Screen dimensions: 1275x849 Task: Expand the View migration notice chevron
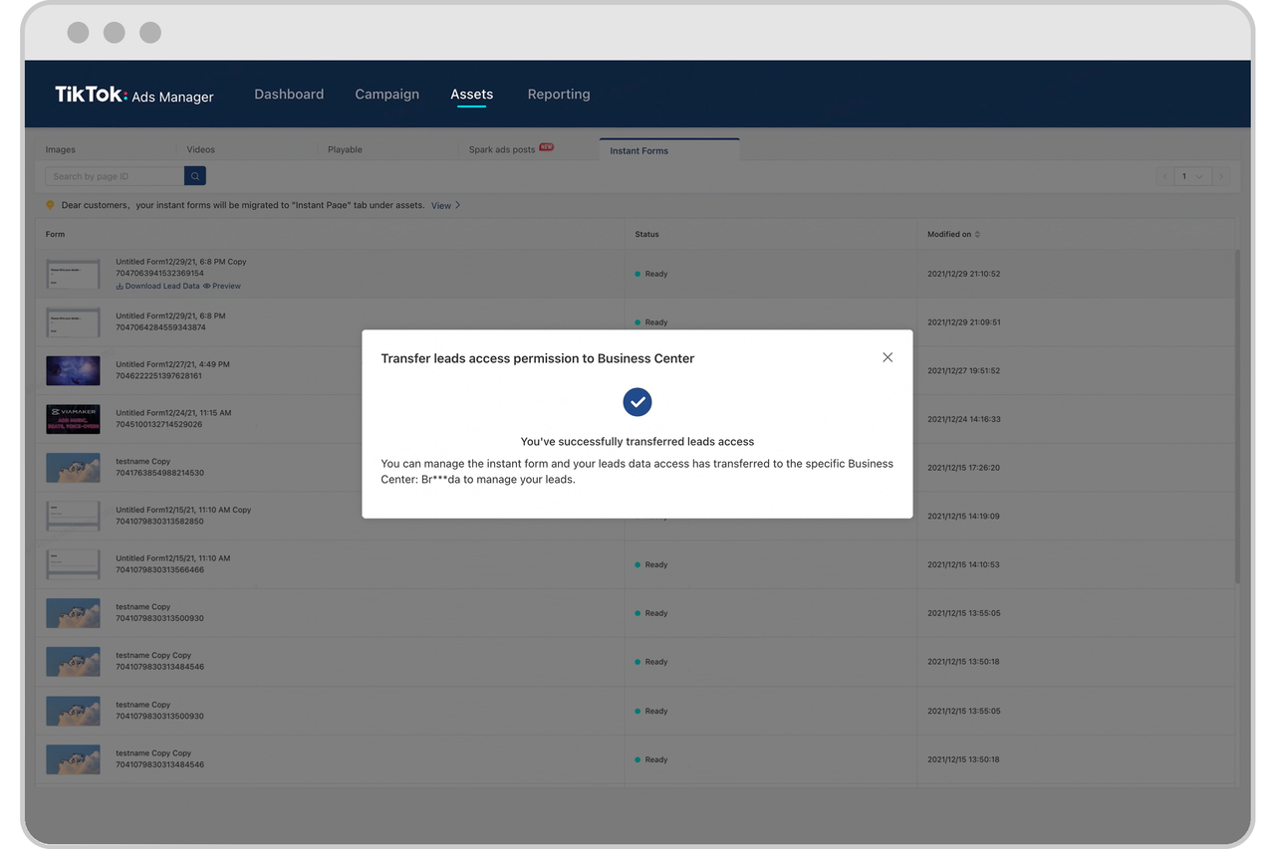[457, 206]
